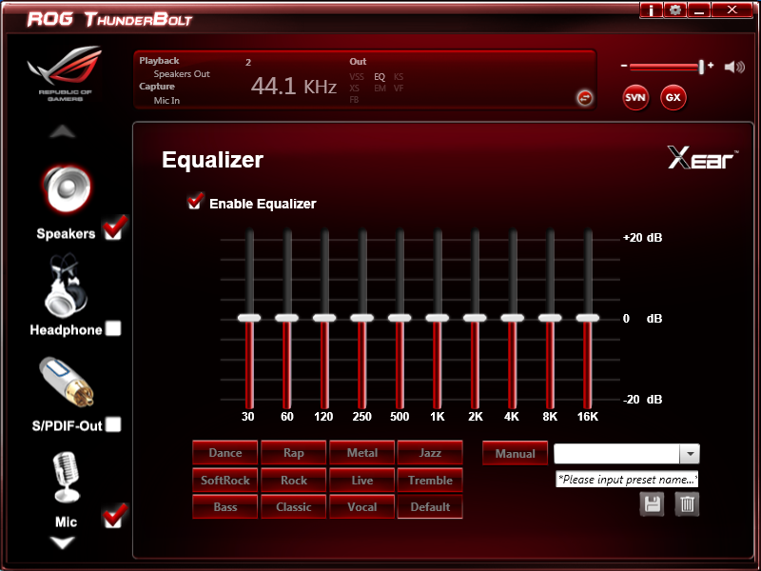Open the info button in title bar

coord(652,10)
